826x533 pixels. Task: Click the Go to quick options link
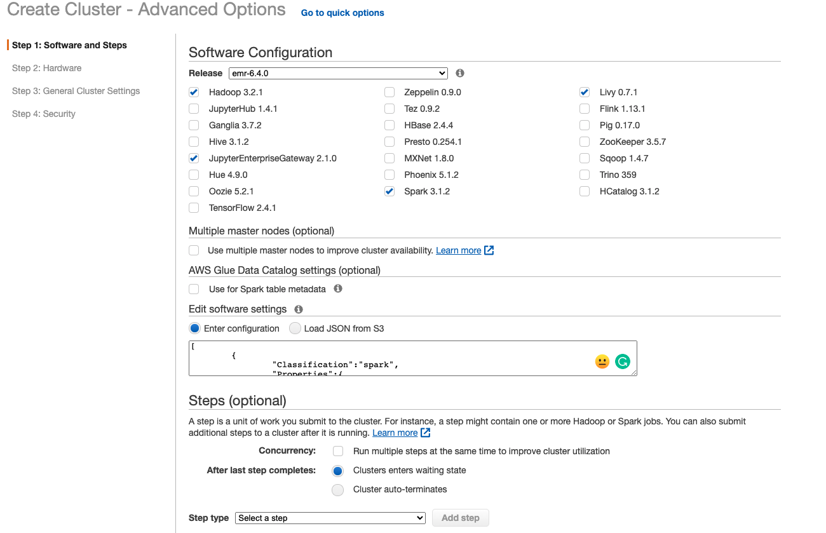(x=342, y=13)
